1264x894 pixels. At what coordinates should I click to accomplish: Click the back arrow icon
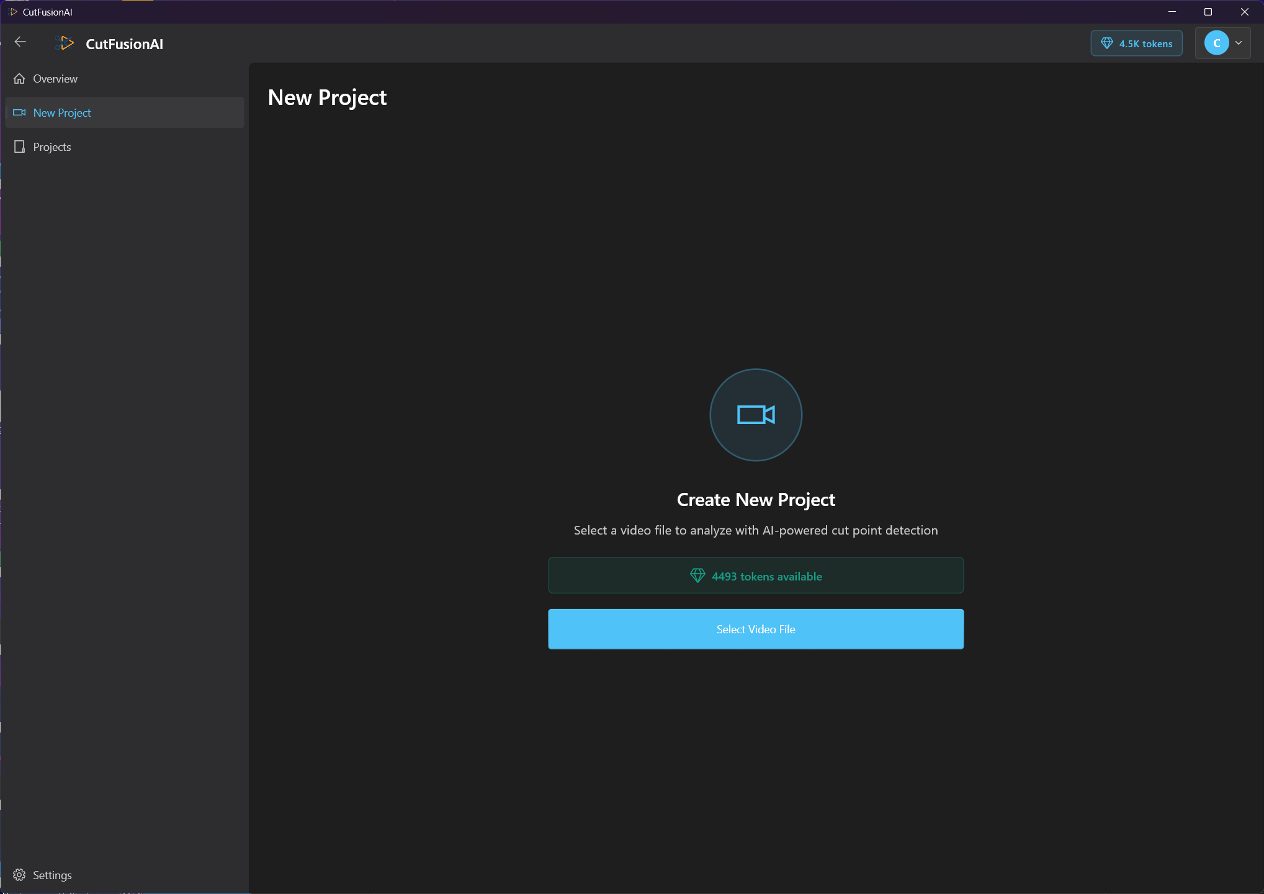pyautogui.click(x=20, y=42)
